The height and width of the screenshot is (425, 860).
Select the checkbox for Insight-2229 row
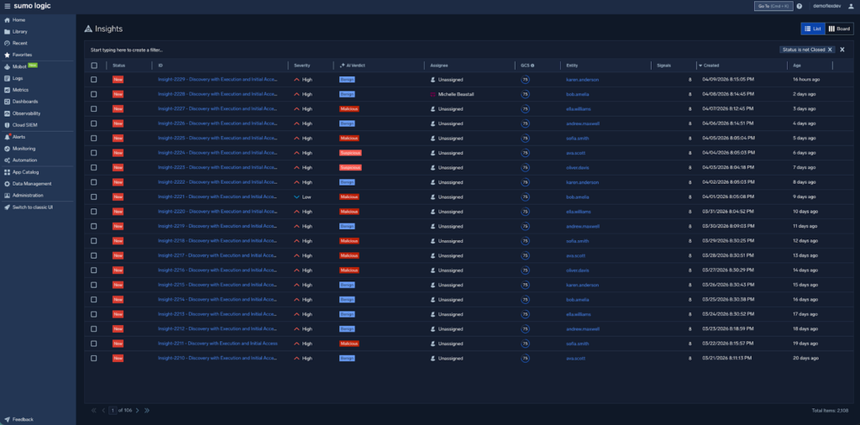tap(94, 80)
